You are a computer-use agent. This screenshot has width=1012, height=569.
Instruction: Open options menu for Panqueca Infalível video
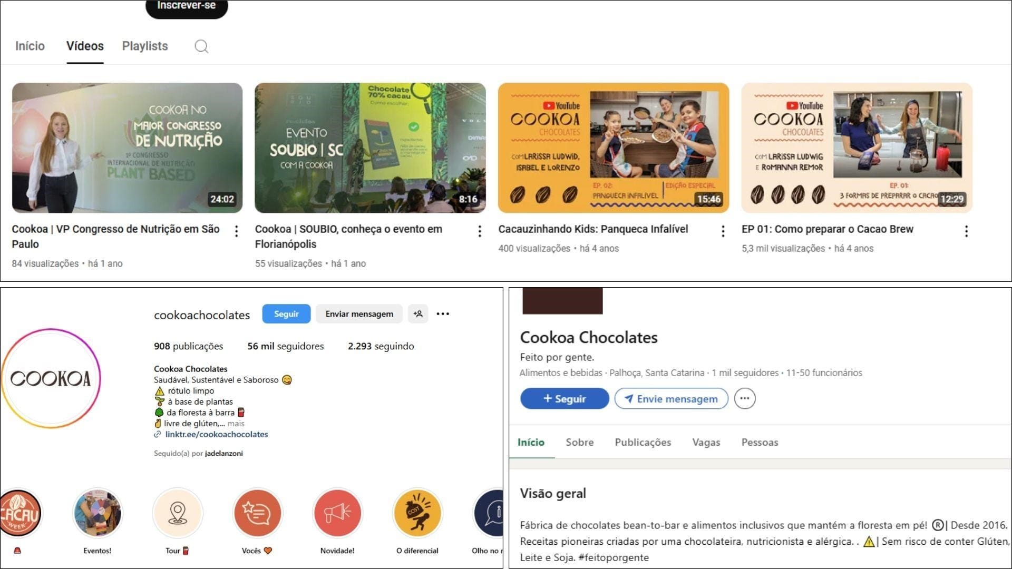(723, 231)
